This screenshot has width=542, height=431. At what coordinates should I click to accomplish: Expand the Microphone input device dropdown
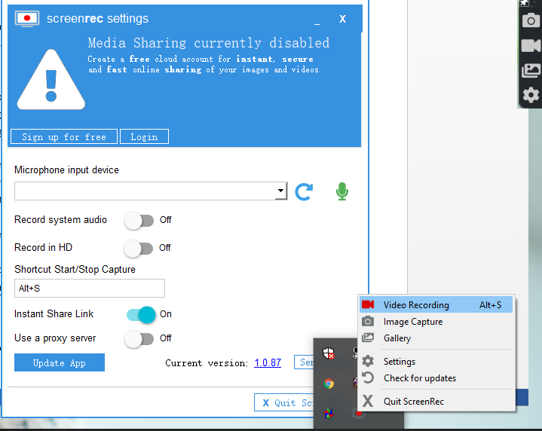[280, 191]
